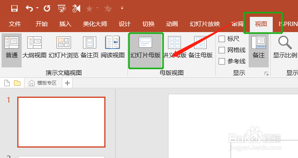Start slideshow from beginning icon
This screenshot has height=158, width=298.
(62, 8)
